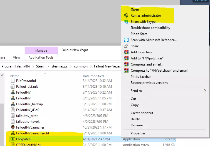Choose Open from the context menu
This screenshot has height=148, width=210.
click(135, 9)
